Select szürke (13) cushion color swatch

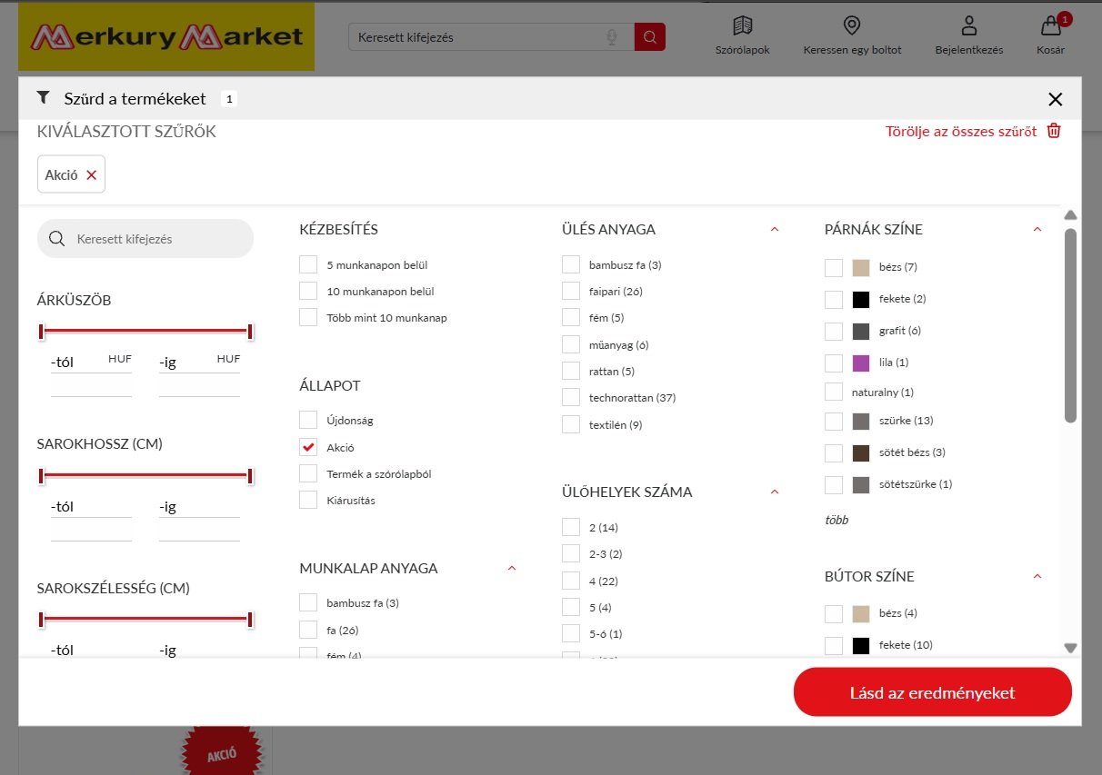pos(861,421)
